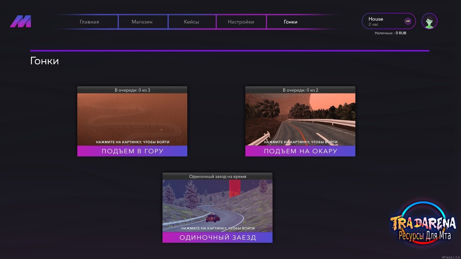Enter the Okara road race thumbnail

coord(300,119)
